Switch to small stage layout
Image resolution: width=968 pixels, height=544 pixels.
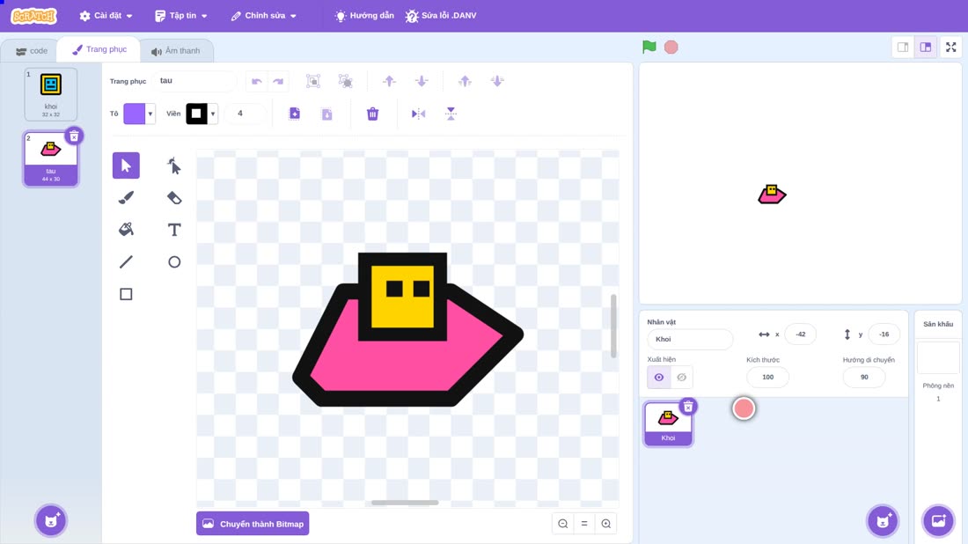(903, 47)
